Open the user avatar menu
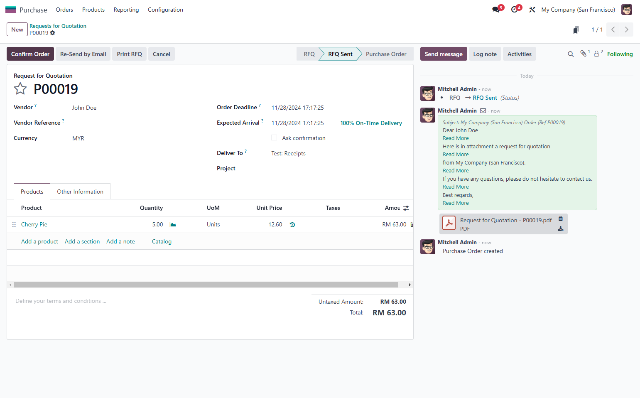Image resolution: width=640 pixels, height=398 pixels. pyautogui.click(x=626, y=10)
